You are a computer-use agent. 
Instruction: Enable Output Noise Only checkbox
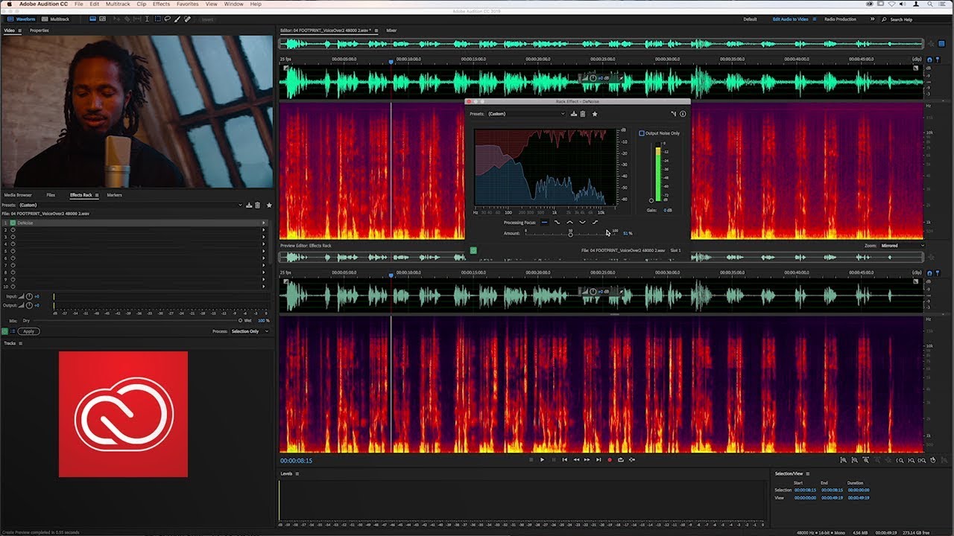click(642, 133)
